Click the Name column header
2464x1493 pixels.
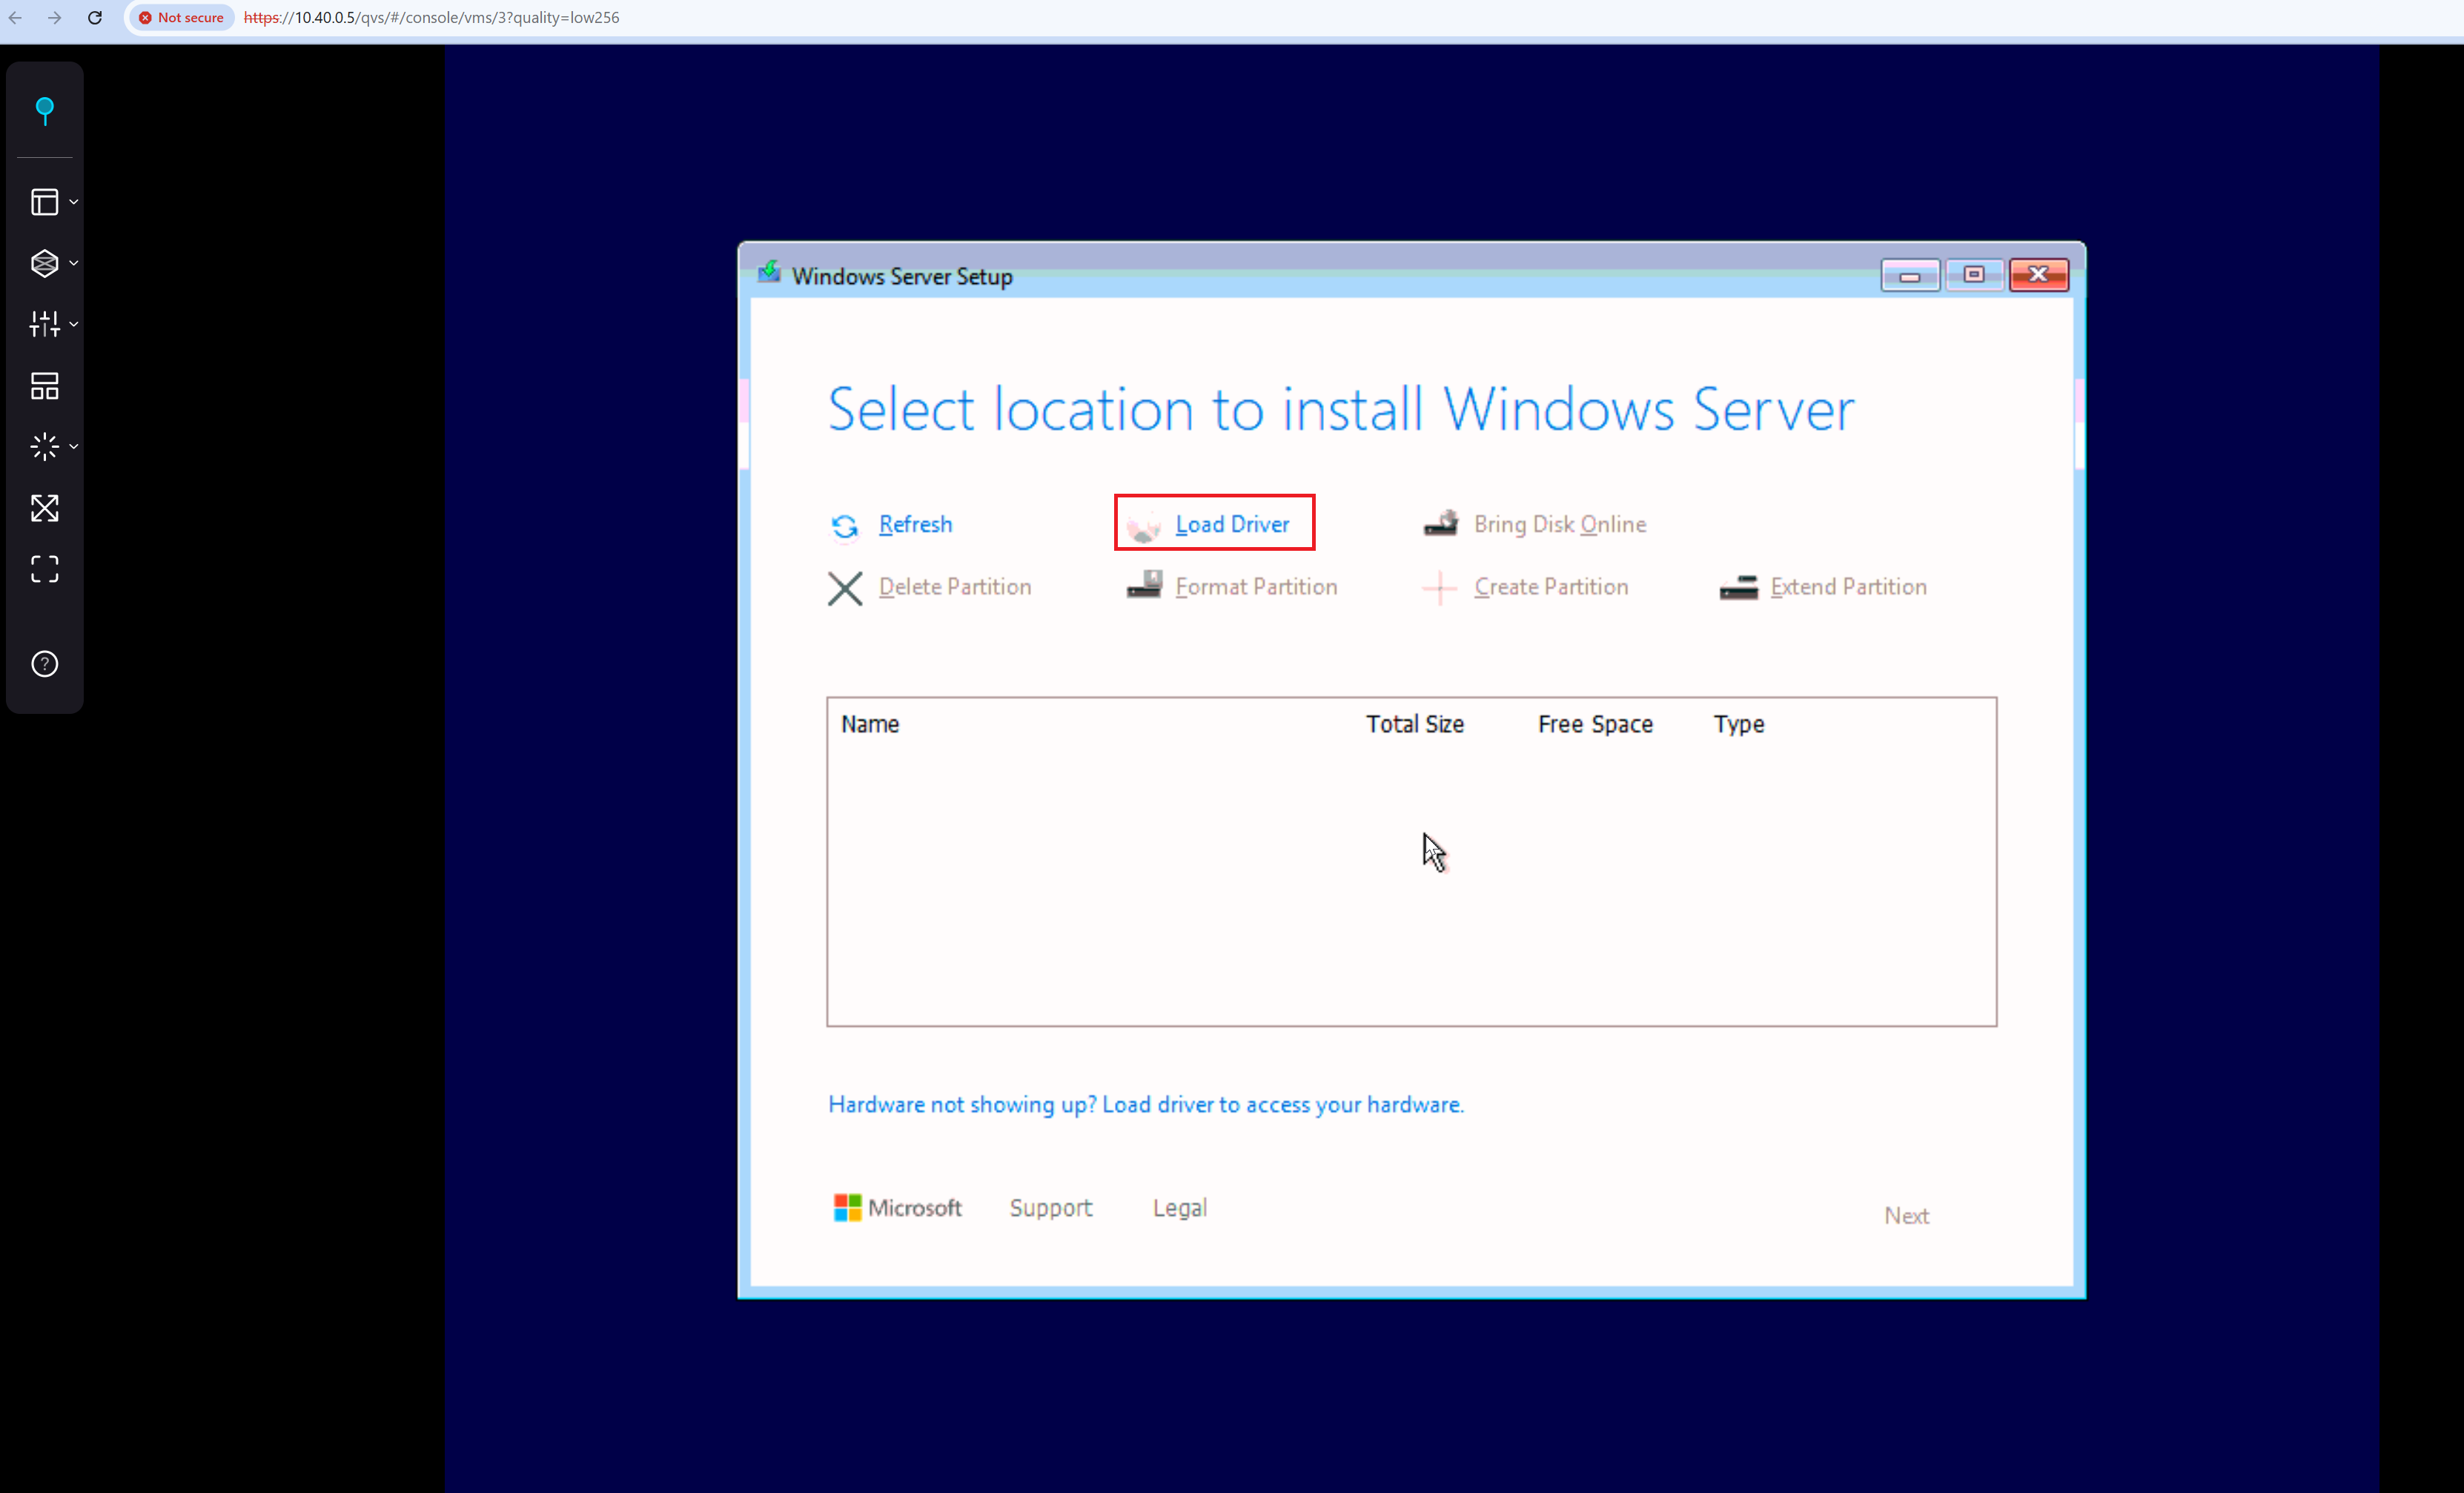click(x=870, y=724)
